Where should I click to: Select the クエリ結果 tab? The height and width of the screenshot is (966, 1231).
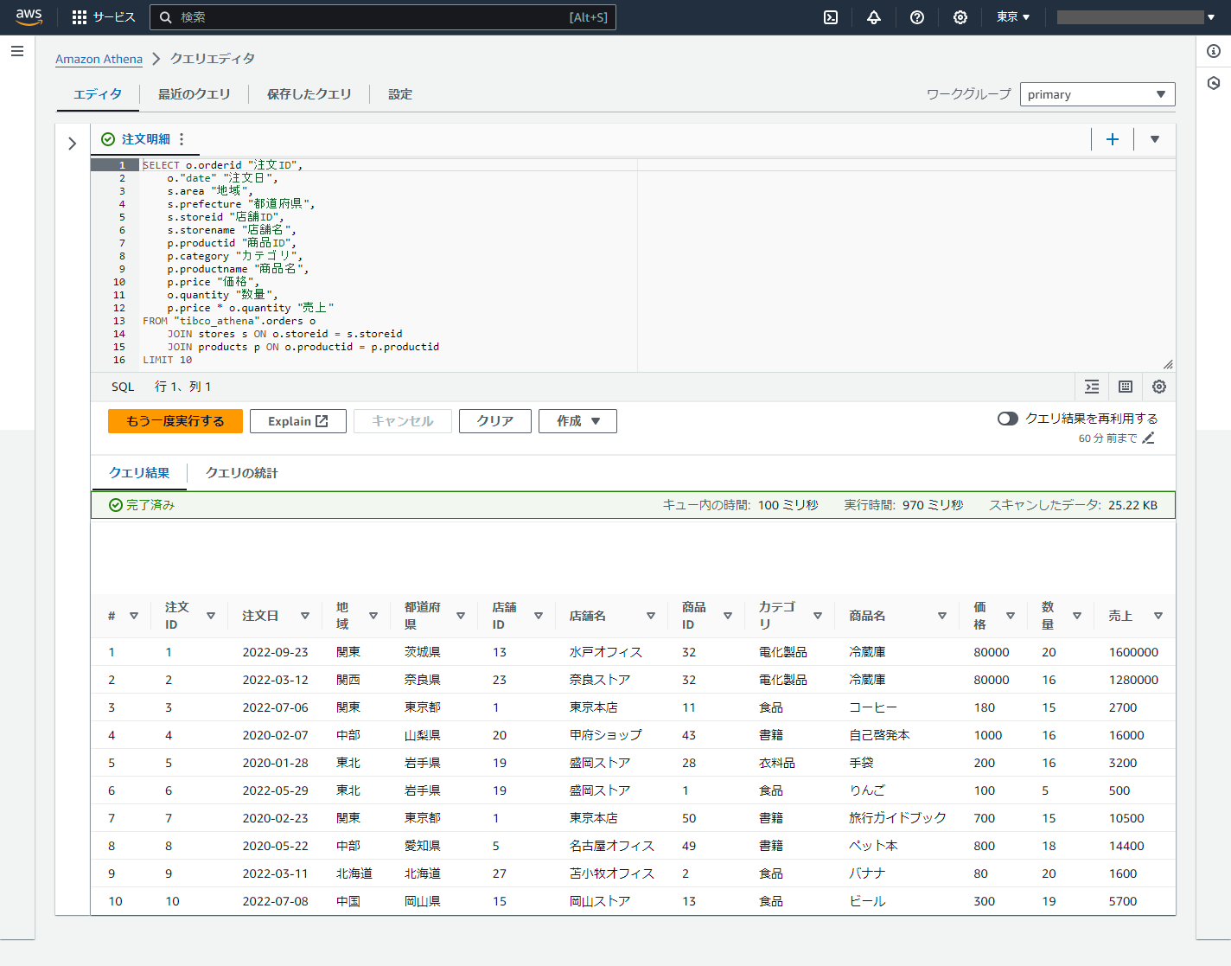(139, 473)
